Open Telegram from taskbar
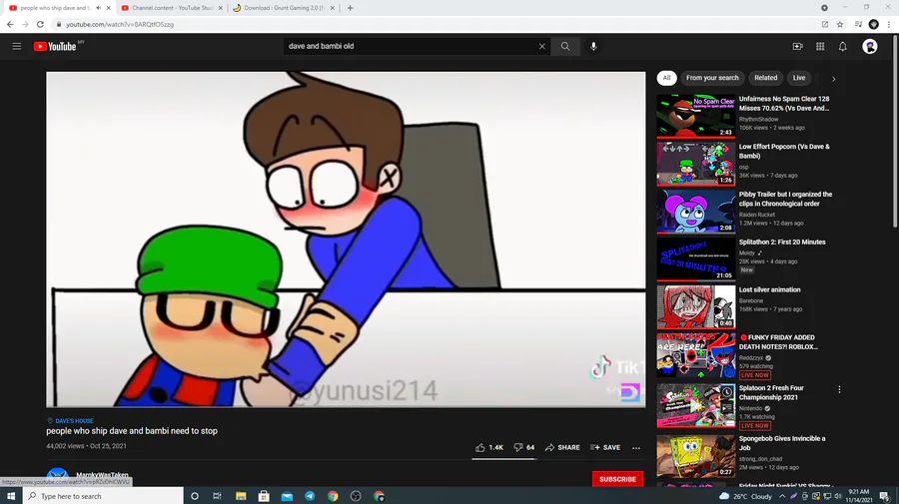Screen dimensions: 899x504 point(310,496)
